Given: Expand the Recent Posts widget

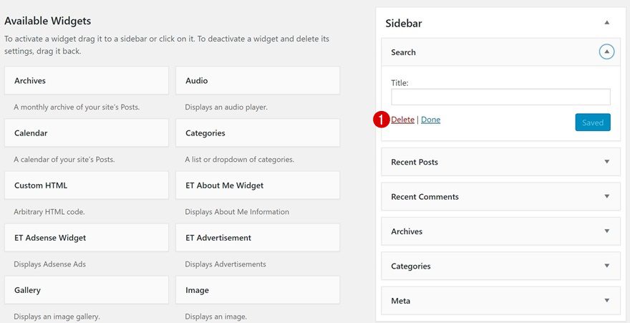Looking at the screenshot, I should point(606,162).
